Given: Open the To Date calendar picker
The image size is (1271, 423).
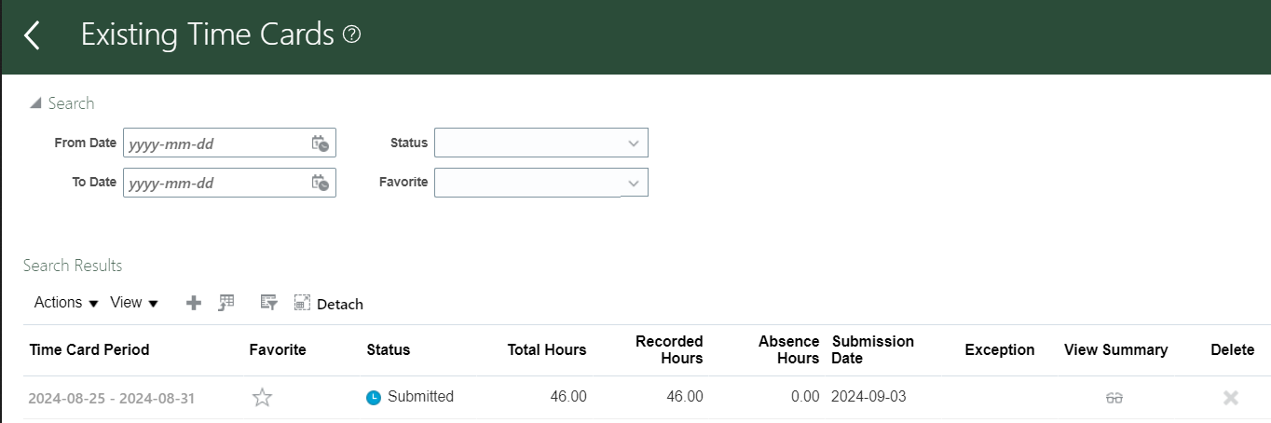Looking at the screenshot, I should coord(320,183).
